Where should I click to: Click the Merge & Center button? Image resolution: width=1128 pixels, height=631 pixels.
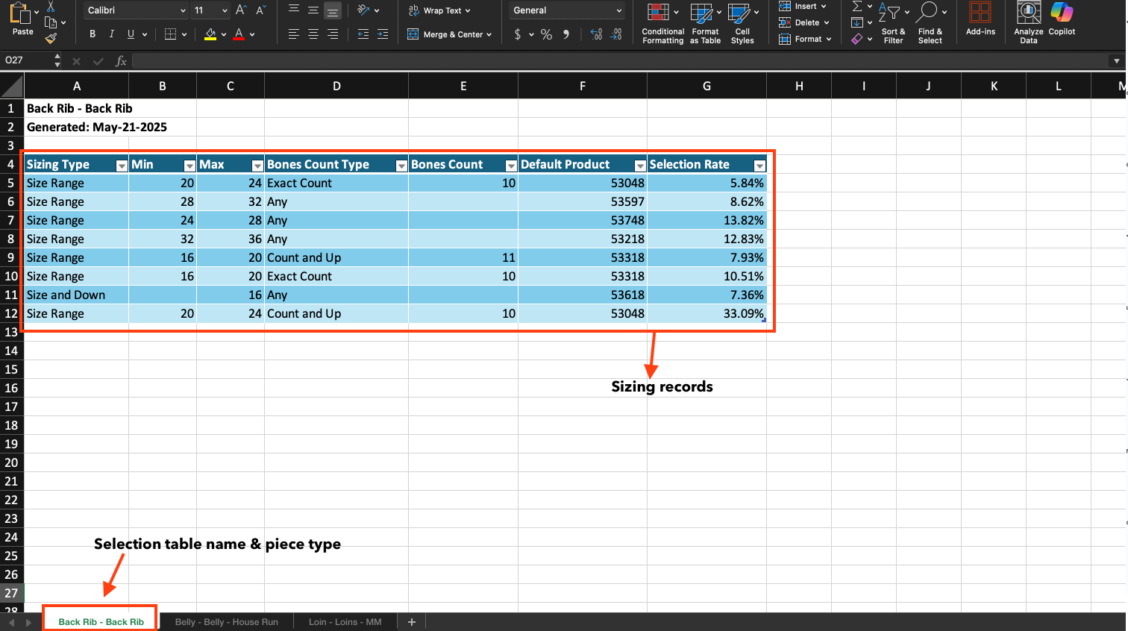pos(449,34)
